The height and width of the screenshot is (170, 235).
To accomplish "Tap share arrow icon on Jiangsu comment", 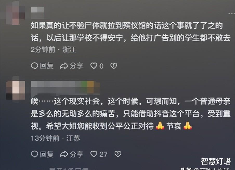I will (64, 154).
